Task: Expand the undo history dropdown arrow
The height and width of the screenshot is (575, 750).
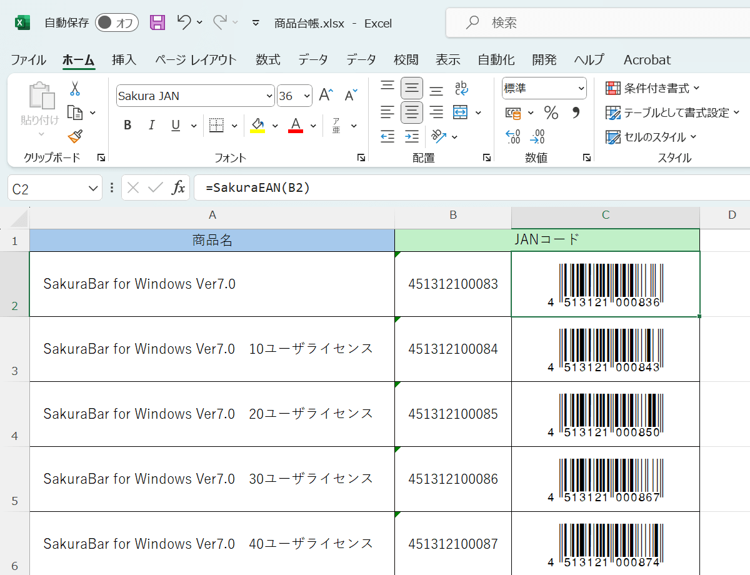Action: (x=199, y=22)
